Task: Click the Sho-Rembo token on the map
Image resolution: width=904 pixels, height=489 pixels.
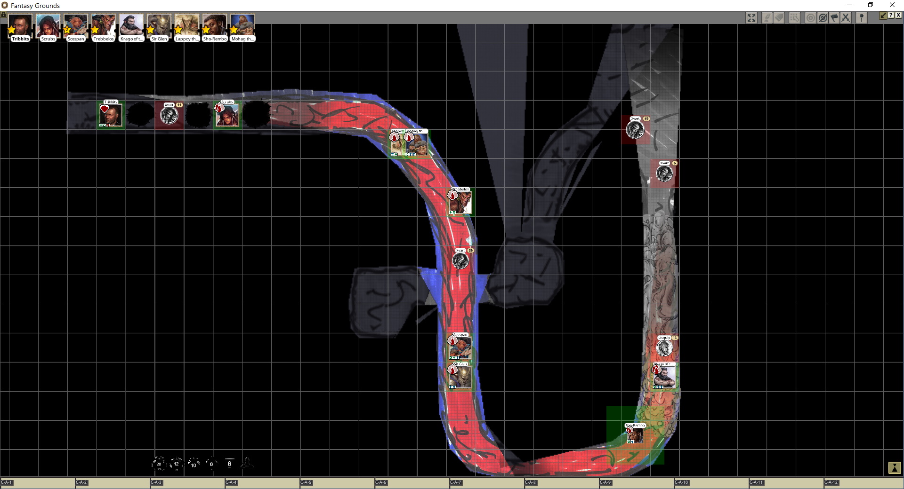Action: (x=635, y=436)
